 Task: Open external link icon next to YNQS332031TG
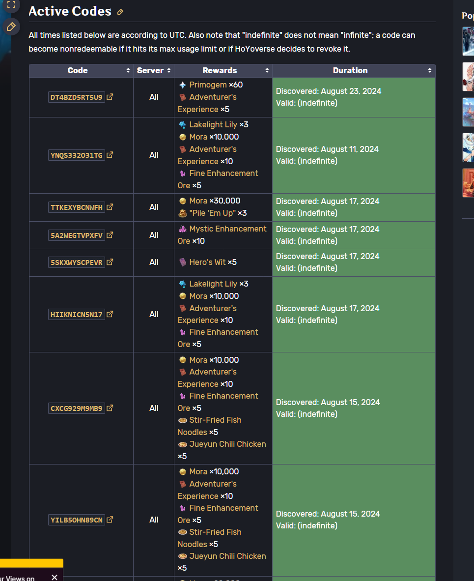point(110,155)
